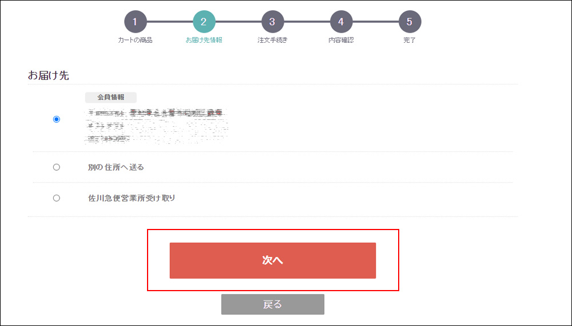Select 別の住所へ送る radio button
The image size is (572, 326).
(57, 167)
